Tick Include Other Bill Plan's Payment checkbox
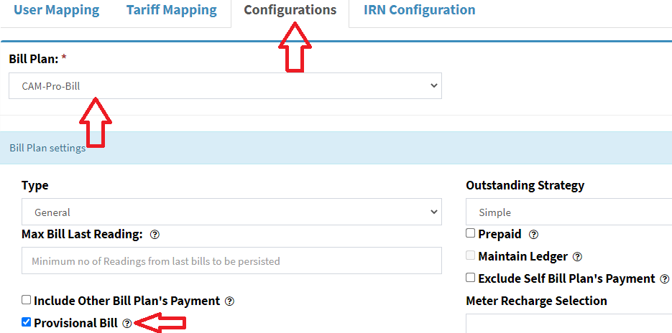 pyautogui.click(x=27, y=301)
